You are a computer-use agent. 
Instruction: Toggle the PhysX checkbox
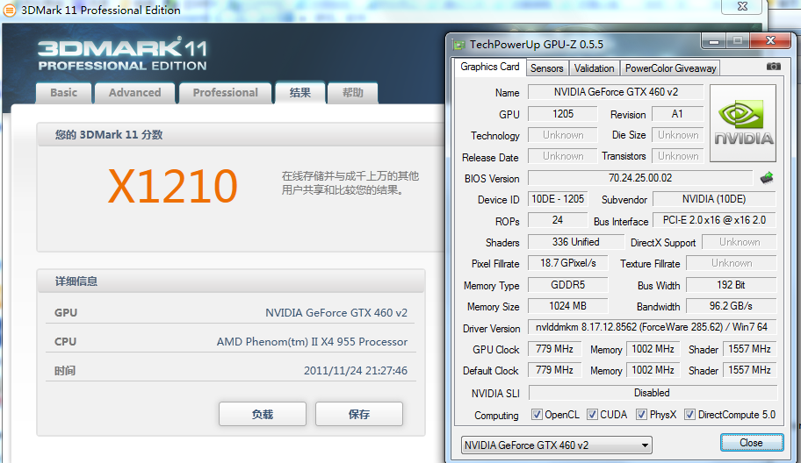coord(642,415)
